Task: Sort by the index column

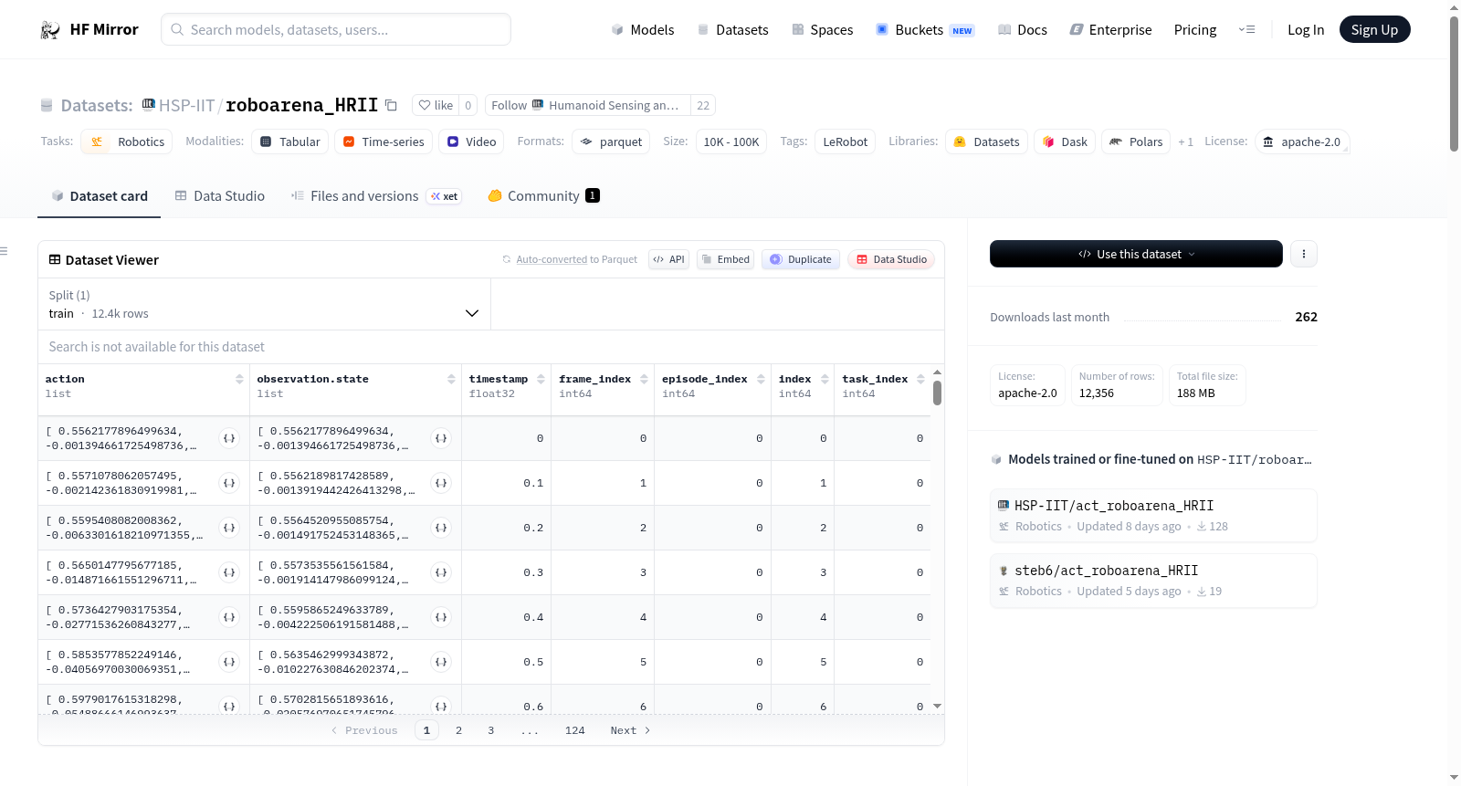Action: pos(825,379)
